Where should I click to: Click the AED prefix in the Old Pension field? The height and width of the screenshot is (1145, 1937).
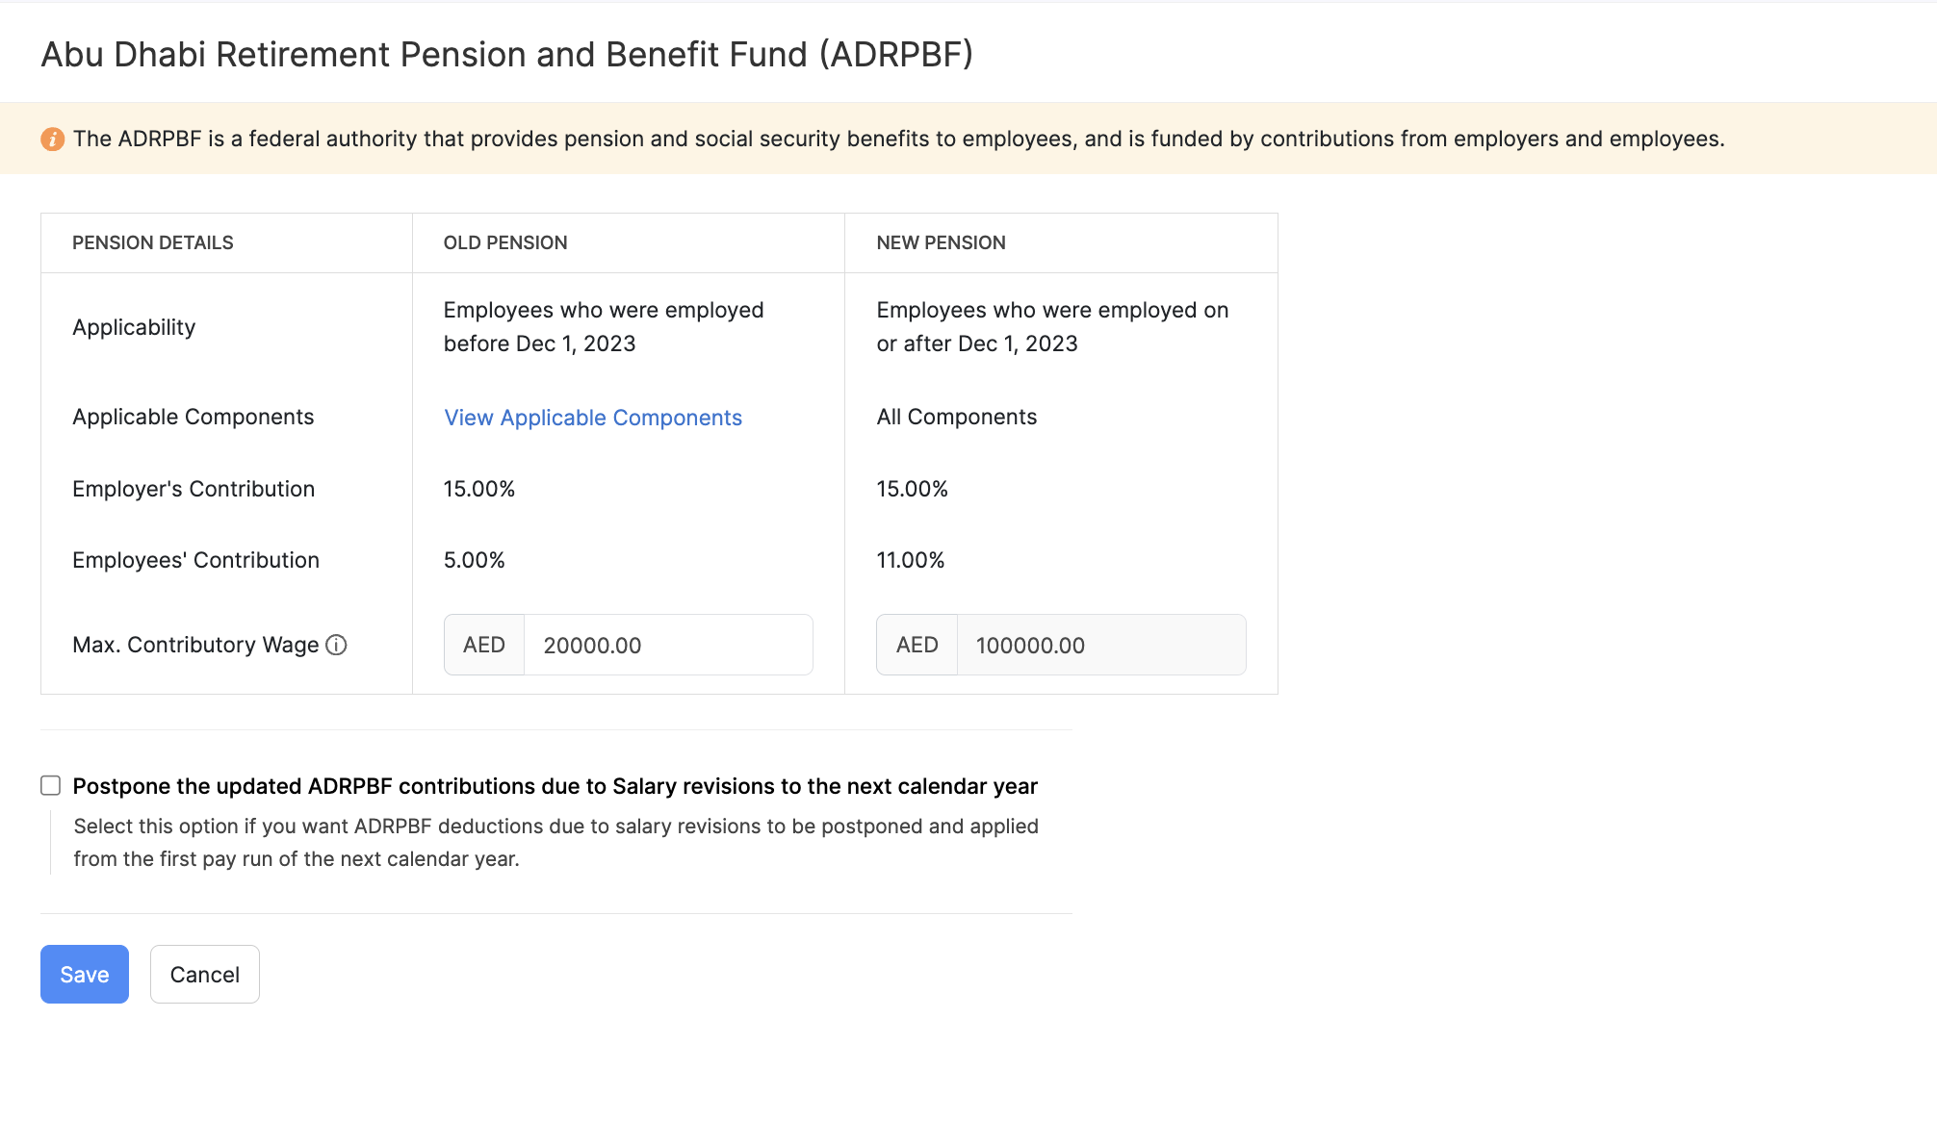[x=484, y=645]
